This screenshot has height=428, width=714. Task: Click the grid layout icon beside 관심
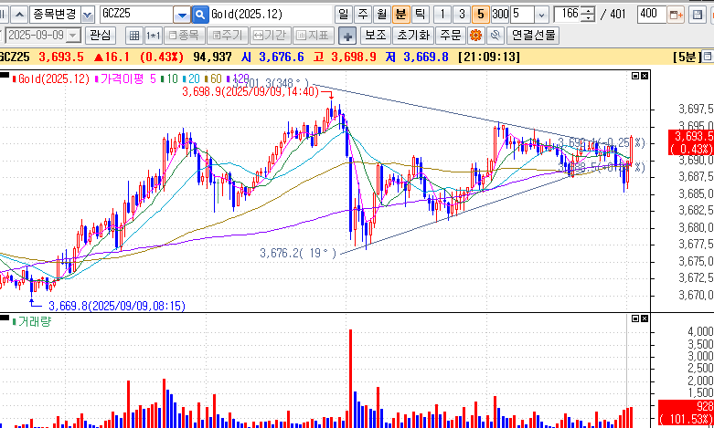pyautogui.click(x=133, y=36)
